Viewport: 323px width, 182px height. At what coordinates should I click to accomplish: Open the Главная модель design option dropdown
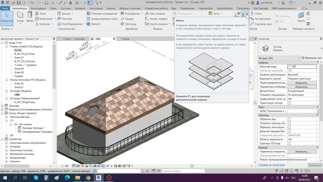183,171
